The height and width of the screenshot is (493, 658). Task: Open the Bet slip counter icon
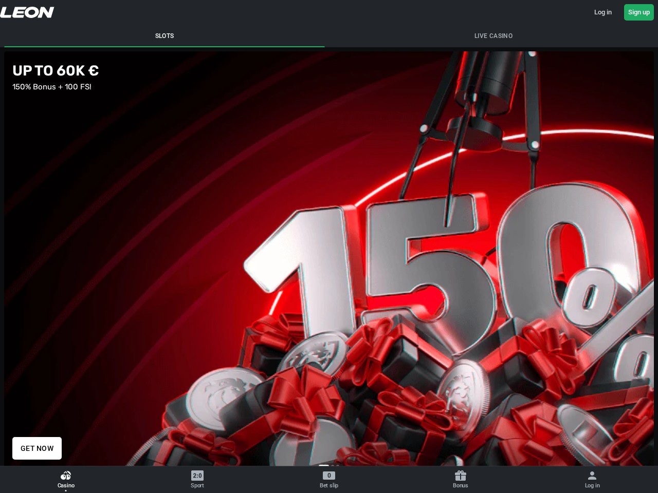coord(329,476)
